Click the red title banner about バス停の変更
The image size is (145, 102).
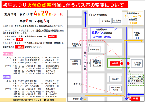coord(65,5)
